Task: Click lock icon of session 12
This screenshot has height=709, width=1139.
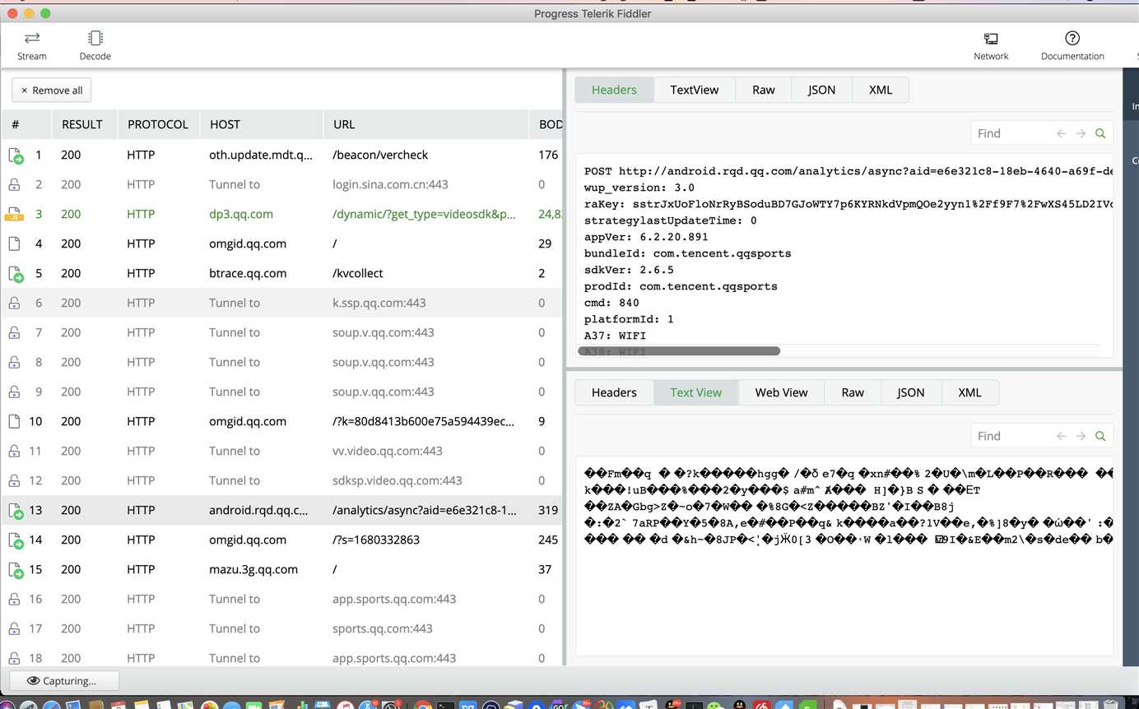Action: [x=14, y=480]
